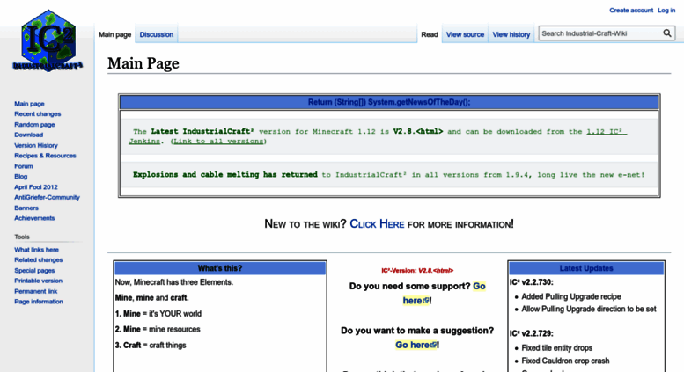The height and width of the screenshot is (372, 684).
Task: Select the Read tab
Action: click(x=430, y=34)
